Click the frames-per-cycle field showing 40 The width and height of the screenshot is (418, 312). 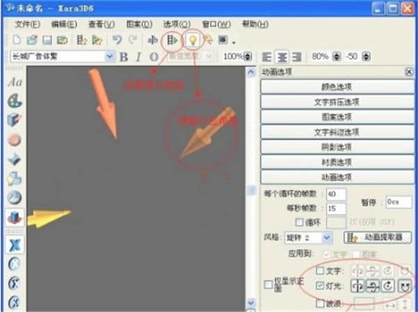click(336, 194)
